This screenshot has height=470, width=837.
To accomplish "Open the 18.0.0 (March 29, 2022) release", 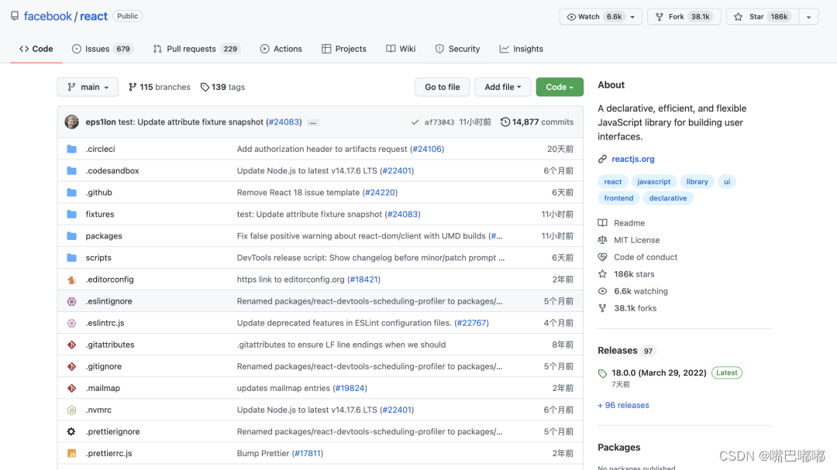I will [659, 373].
